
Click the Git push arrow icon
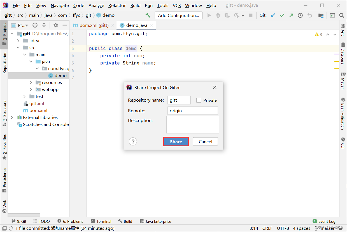(x=291, y=15)
